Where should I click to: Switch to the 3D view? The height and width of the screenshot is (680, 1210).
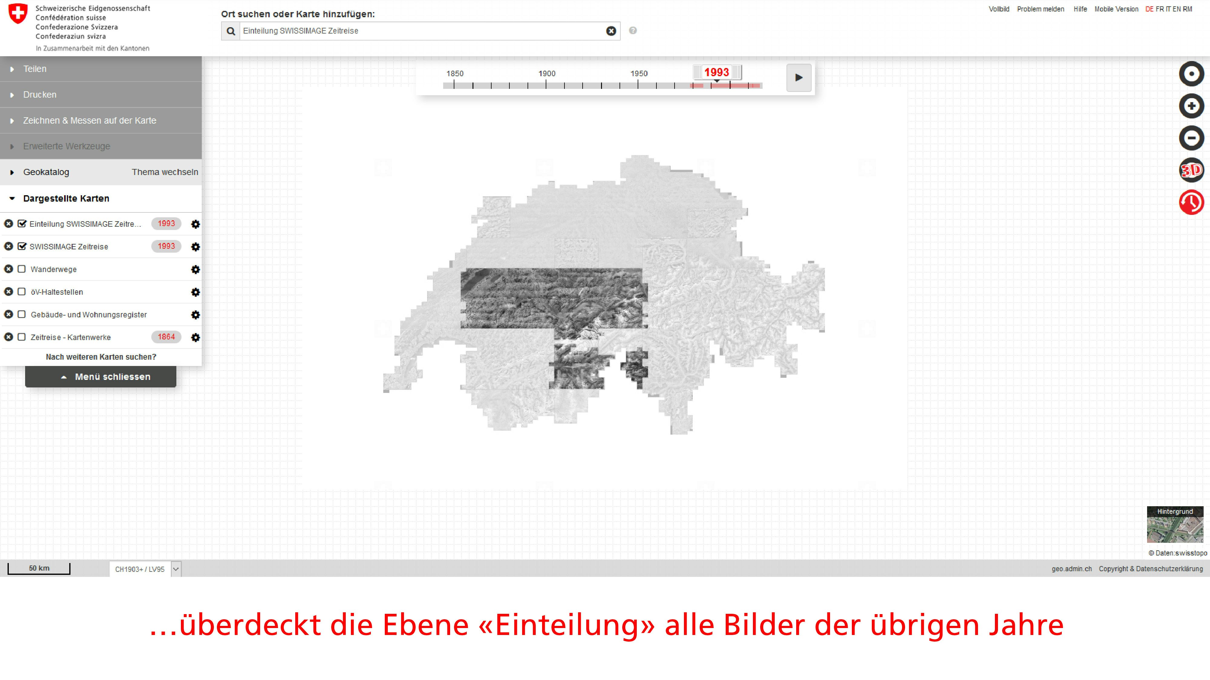[x=1191, y=170]
